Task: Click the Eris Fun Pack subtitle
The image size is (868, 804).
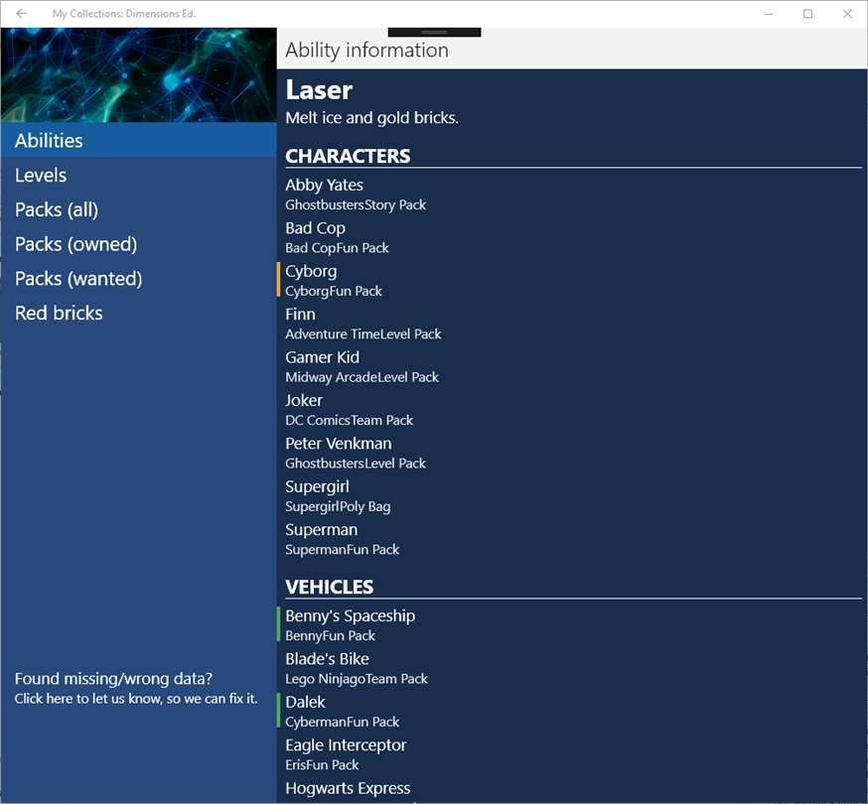Action: pyautogui.click(x=322, y=765)
